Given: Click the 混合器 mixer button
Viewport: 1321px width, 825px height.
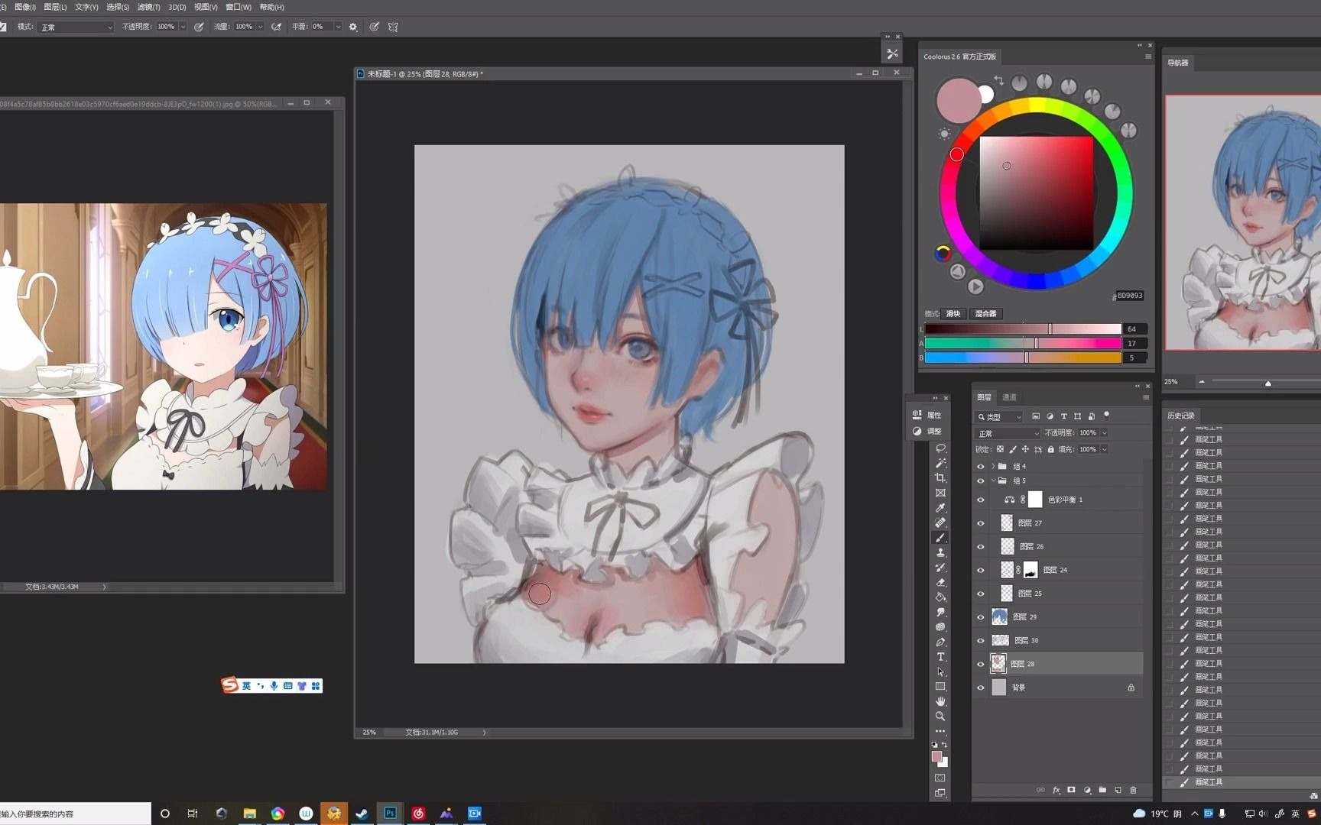Looking at the screenshot, I should [x=986, y=314].
